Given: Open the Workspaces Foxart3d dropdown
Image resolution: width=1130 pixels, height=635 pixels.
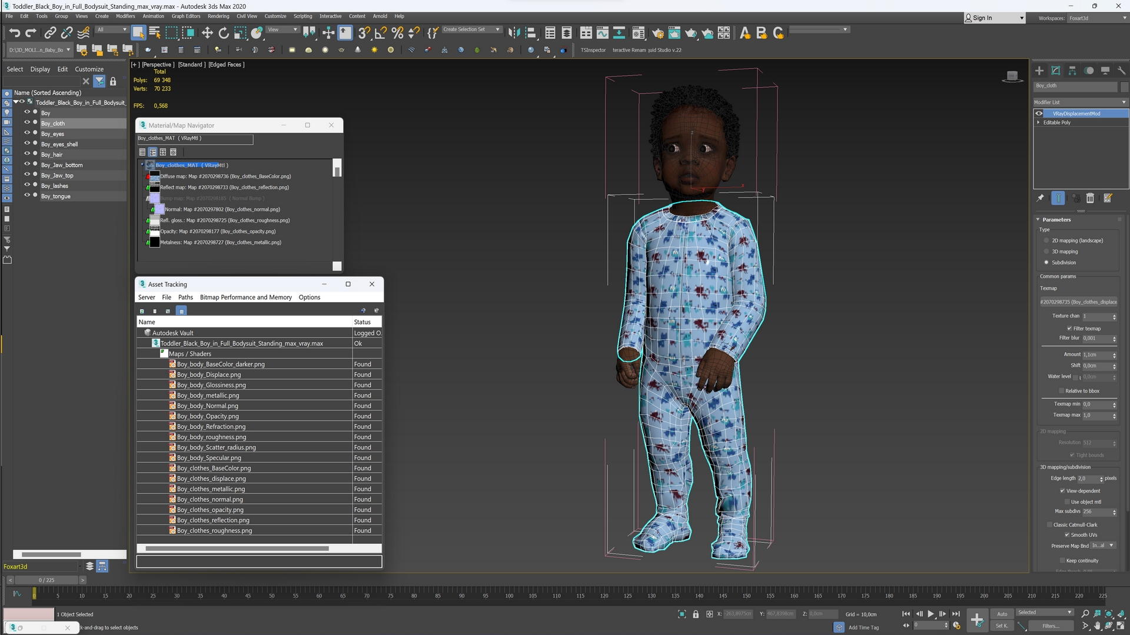Looking at the screenshot, I should [1097, 18].
